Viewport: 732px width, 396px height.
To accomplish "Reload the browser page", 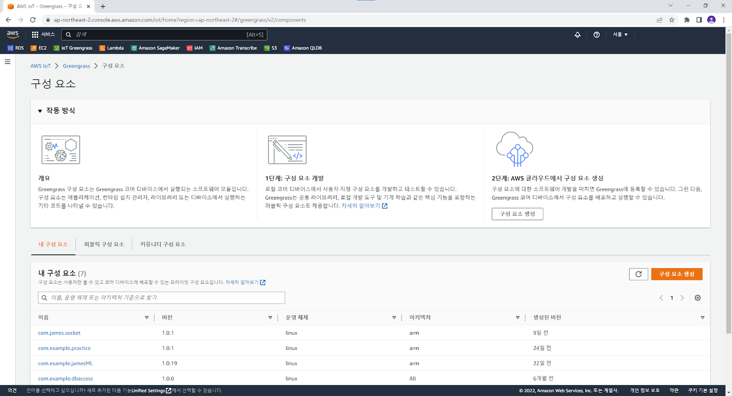I will click(32, 20).
